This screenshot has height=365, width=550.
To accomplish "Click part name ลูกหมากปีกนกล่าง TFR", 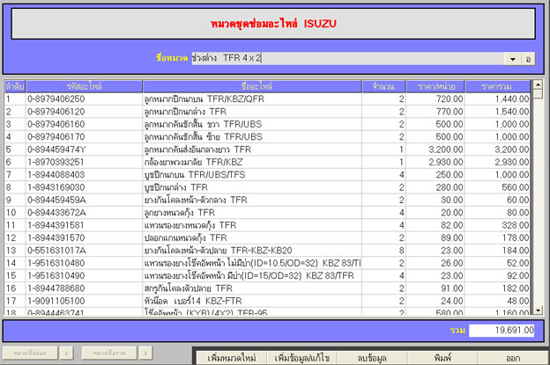I will [x=185, y=112].
